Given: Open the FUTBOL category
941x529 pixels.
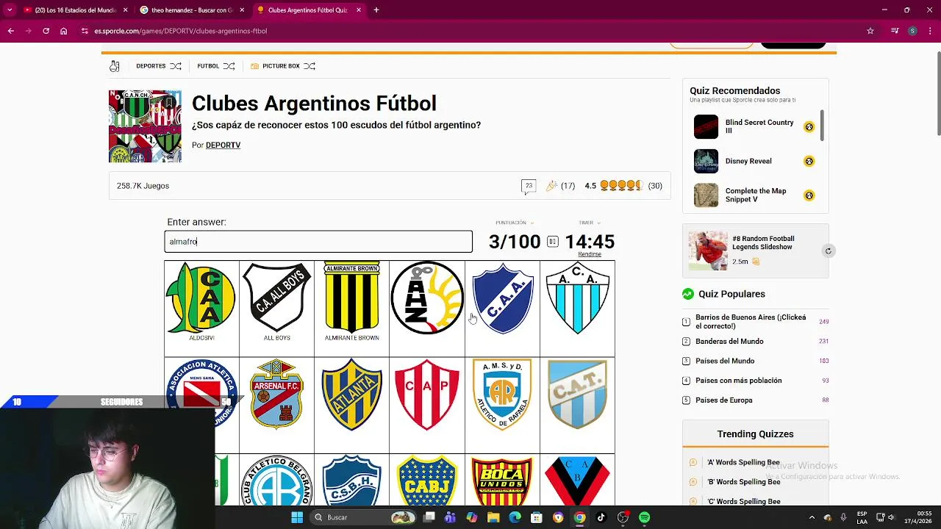Looking at the screenshot, I should (x=208, y=66).
